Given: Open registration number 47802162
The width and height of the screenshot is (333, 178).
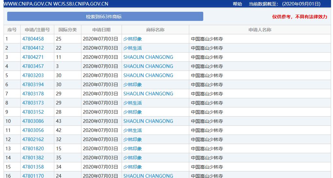Looking at the screenshot, I should point(33,139).
